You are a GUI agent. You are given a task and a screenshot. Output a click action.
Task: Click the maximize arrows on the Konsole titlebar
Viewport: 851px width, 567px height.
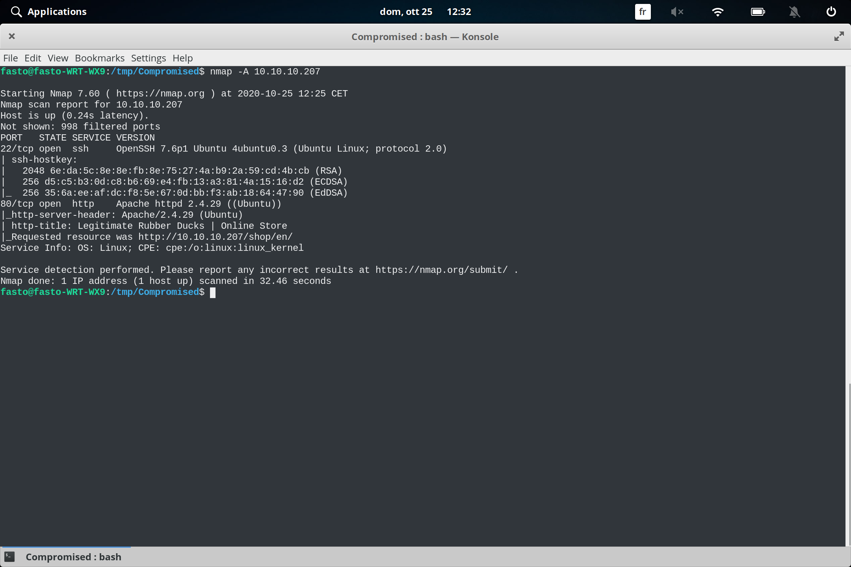(839, 36)
